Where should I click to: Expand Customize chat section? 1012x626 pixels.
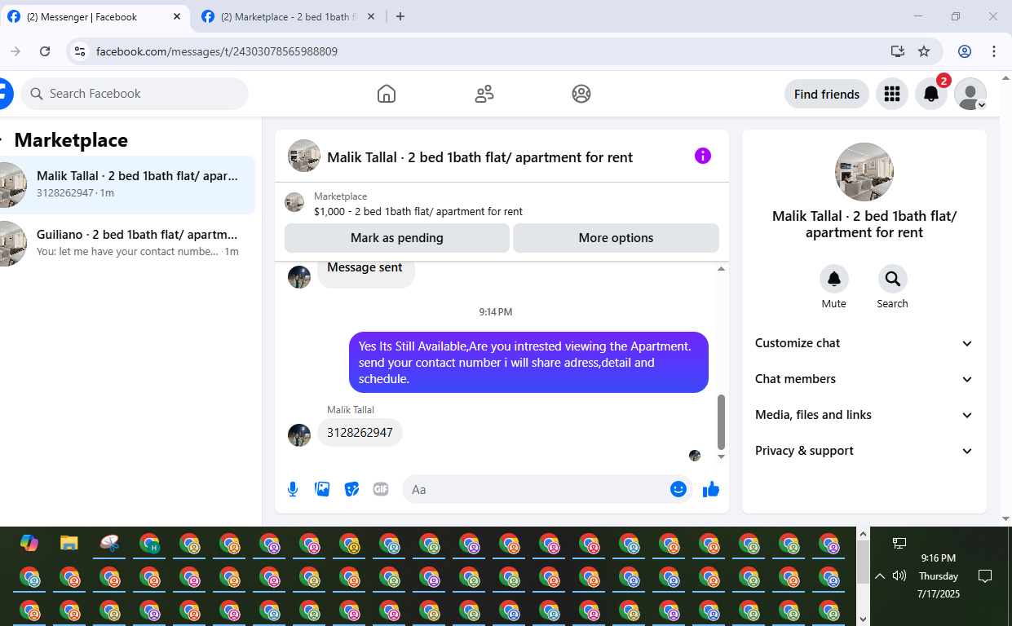click(x=864, y=343)
